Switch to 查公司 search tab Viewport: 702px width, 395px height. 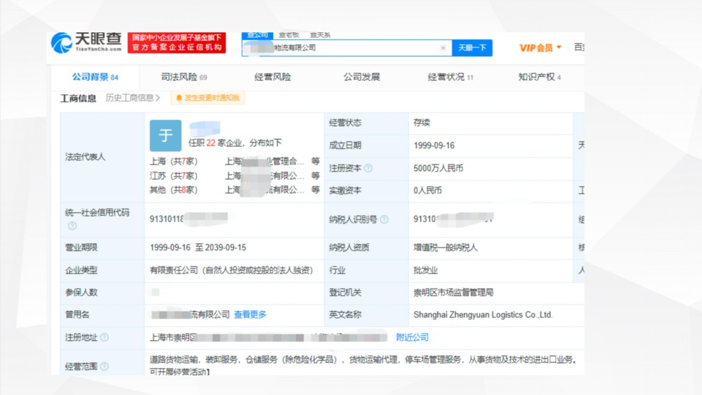(x=257, y=35)
